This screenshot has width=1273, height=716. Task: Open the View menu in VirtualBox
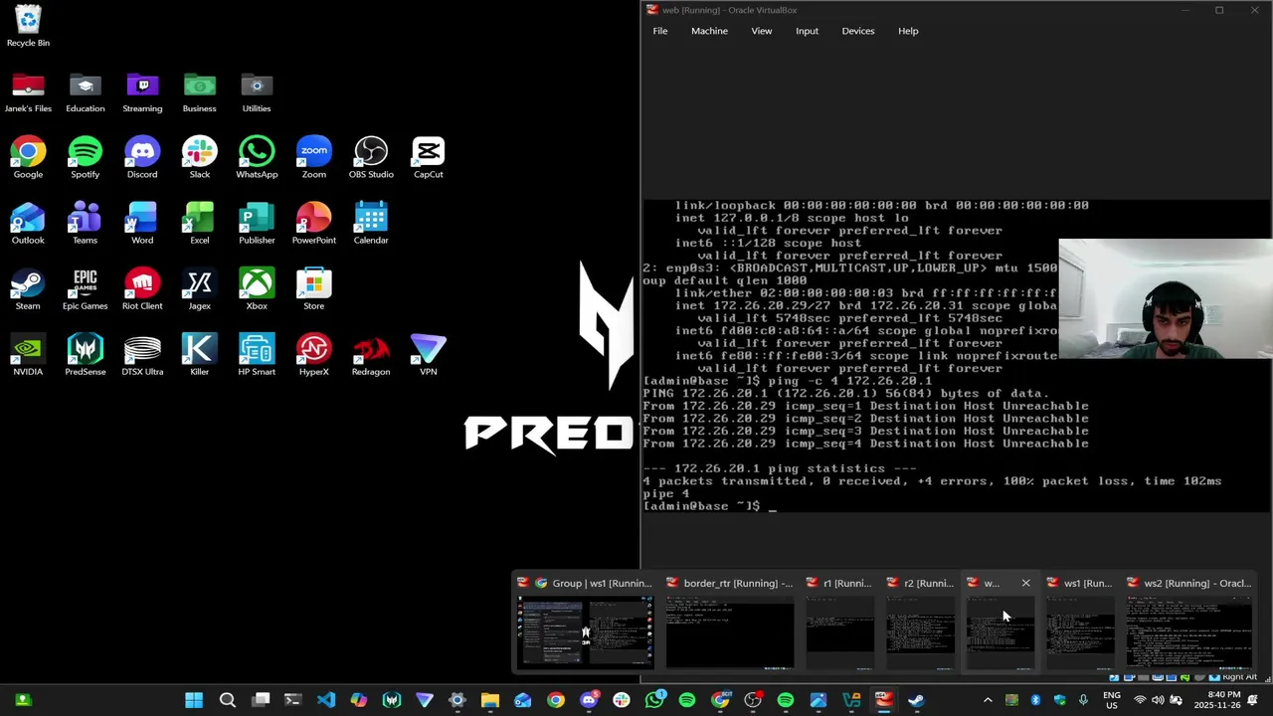point(761,31)
